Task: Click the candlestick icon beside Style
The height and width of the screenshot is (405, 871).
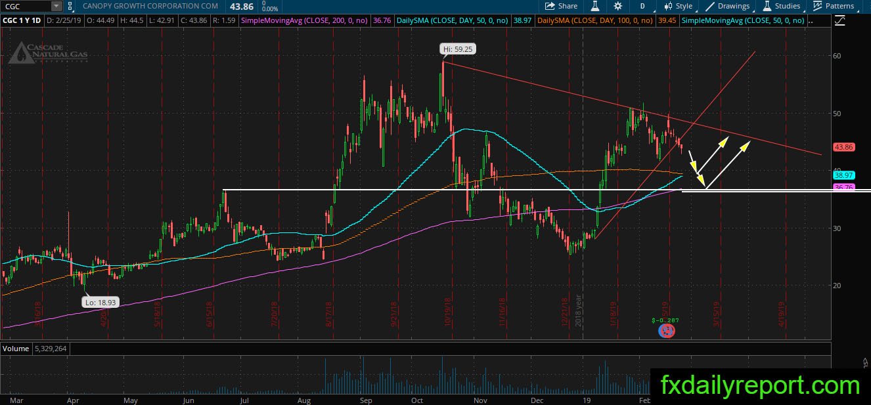Action: pos(668,6)
